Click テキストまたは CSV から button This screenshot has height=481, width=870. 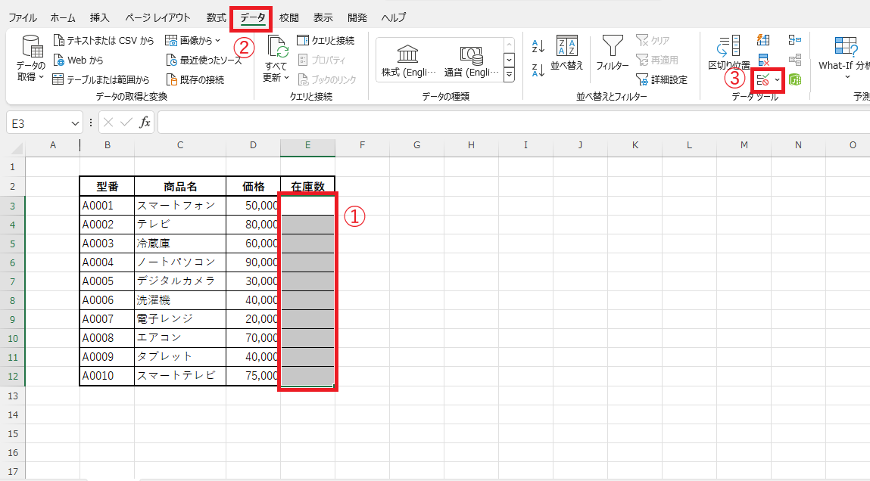[x=104, y=40]
